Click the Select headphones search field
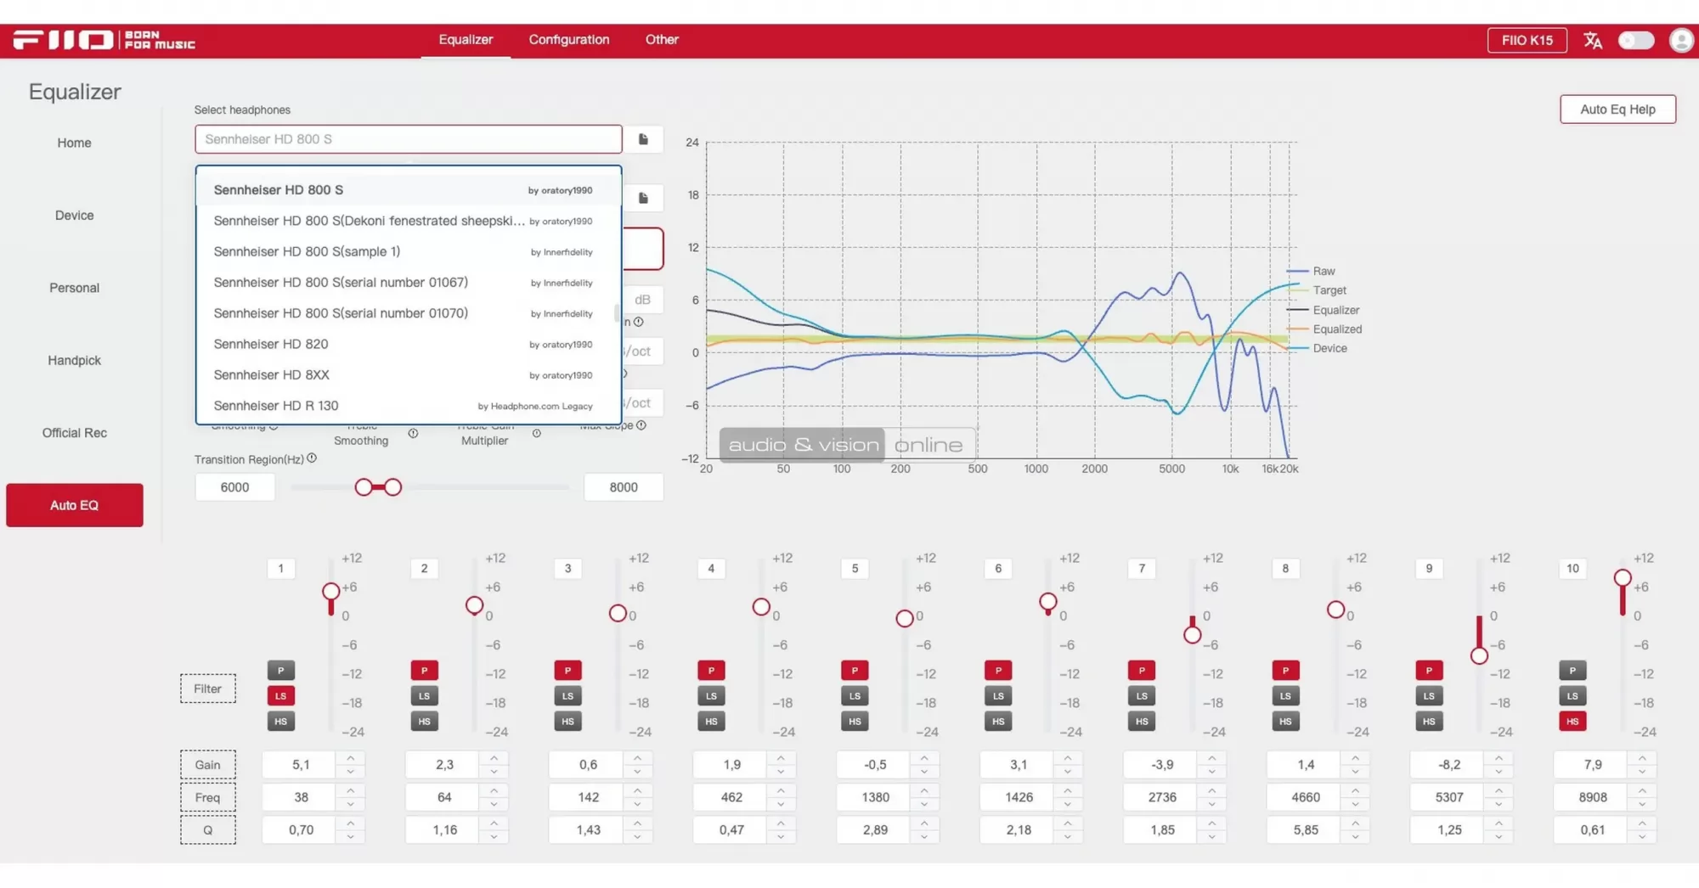The width and height of the screenshot is (1699, 888). (408, 139)
